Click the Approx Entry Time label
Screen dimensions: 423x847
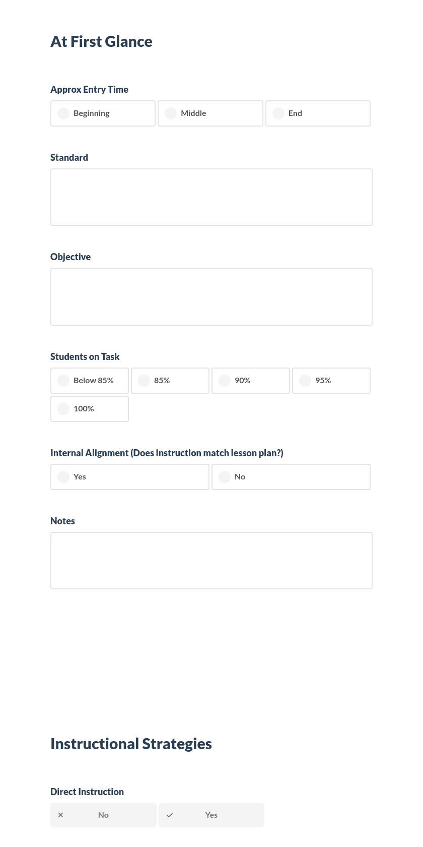point(89,89)
